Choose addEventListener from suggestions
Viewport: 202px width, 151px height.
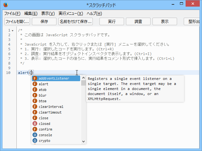(56, 78)
